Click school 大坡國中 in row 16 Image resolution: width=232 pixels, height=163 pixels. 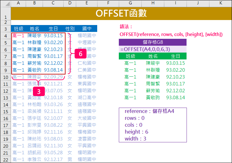point(87,118)
